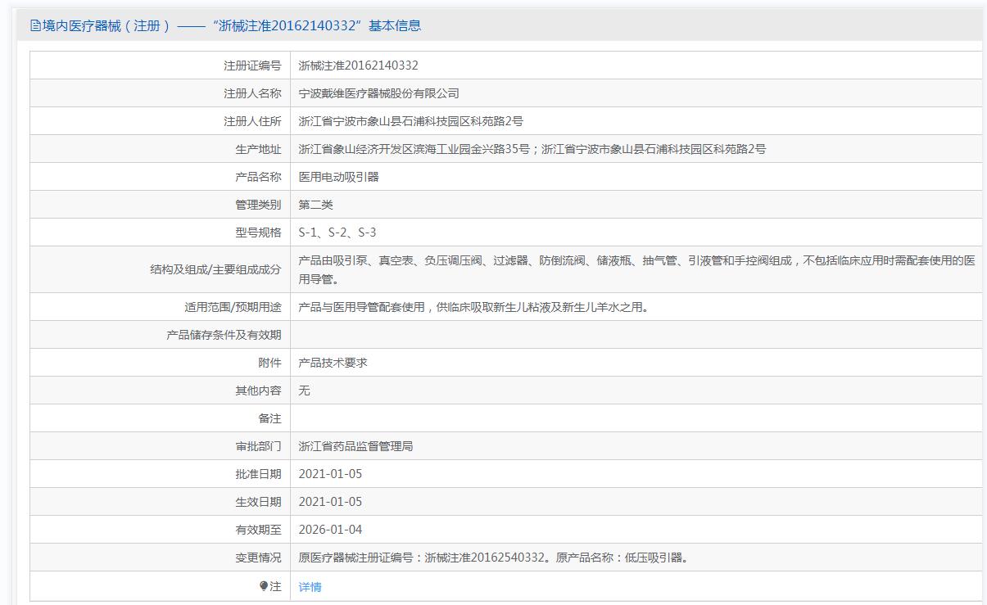Image resolution: width=987 pixels, height=605 pixels.
Task: Click the 适用范围 intended use text
Action: coord(473,307)
